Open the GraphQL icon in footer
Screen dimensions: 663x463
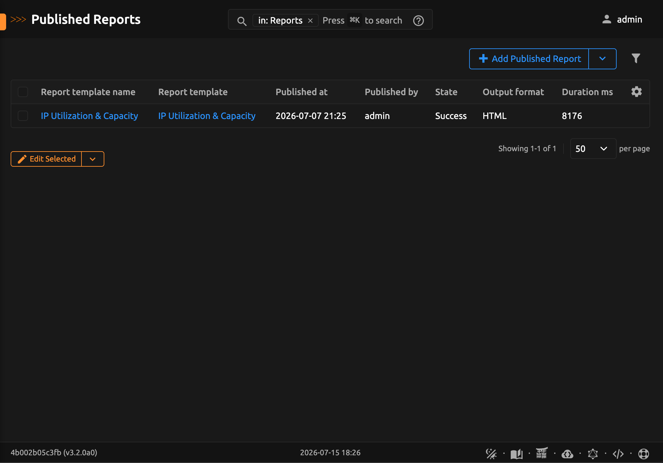pos(593,454)
